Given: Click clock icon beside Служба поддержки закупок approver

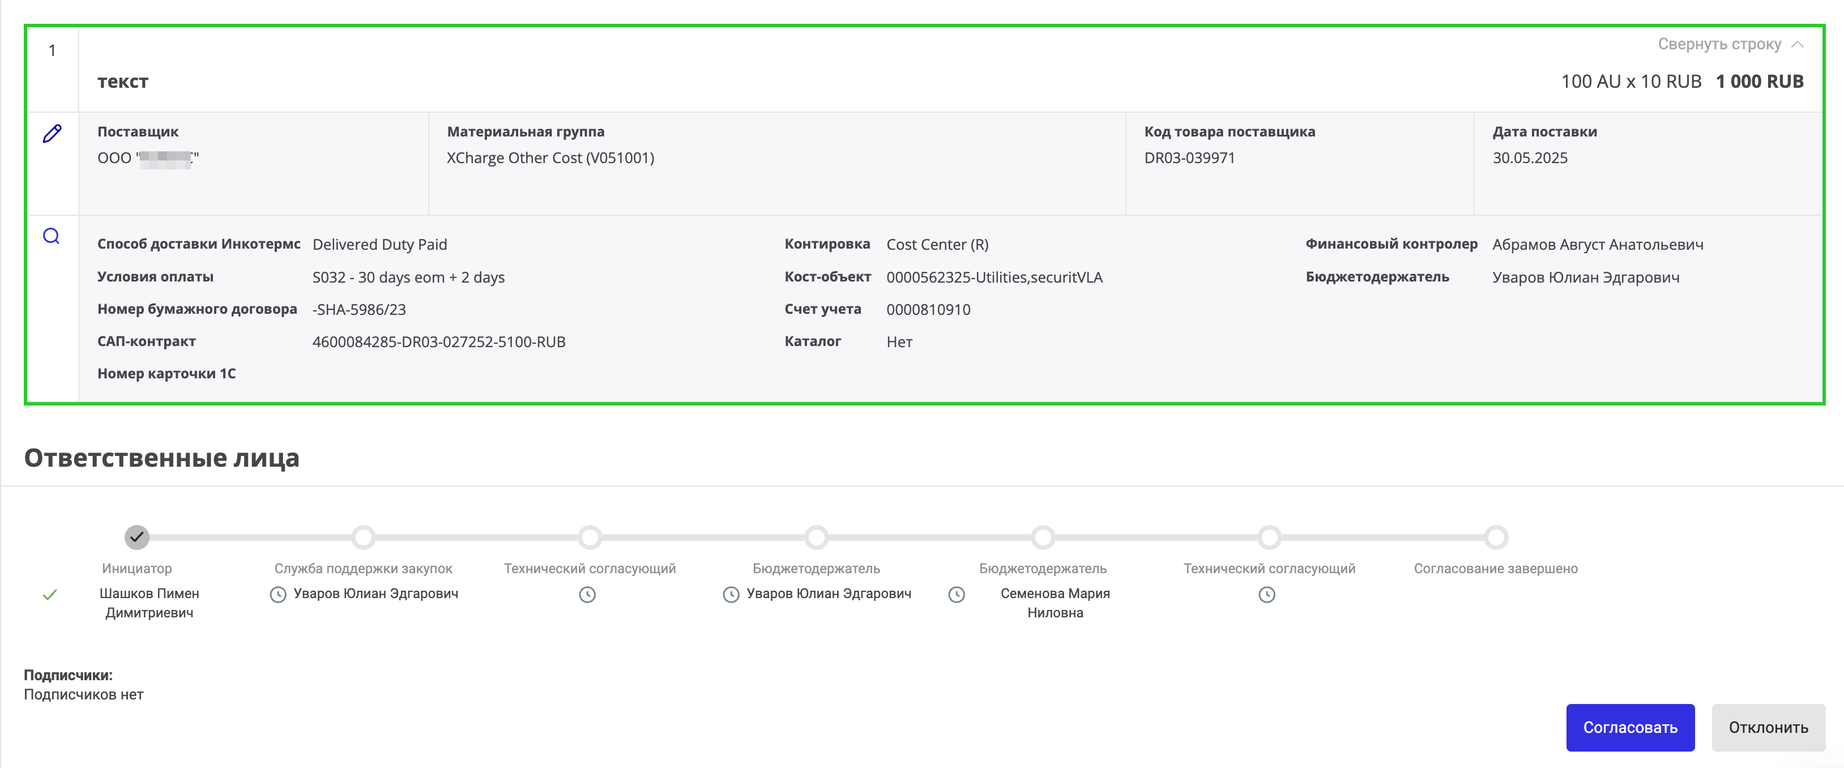Looking at the screenshot, I should 278,595.
